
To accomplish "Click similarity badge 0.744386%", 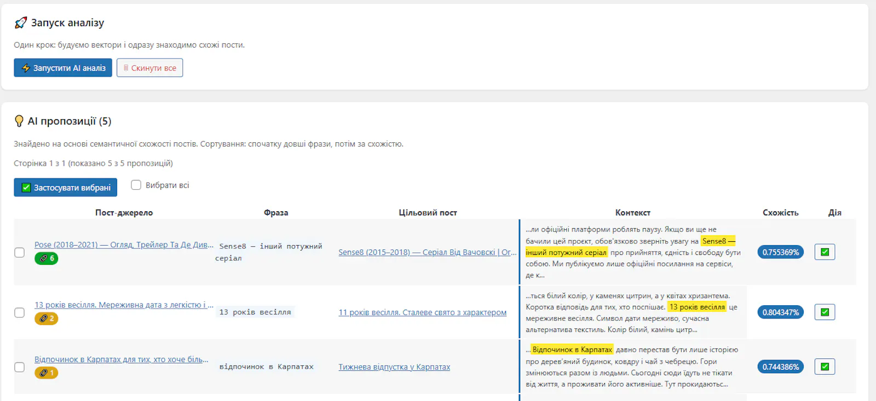I will [x=781, y=367].
